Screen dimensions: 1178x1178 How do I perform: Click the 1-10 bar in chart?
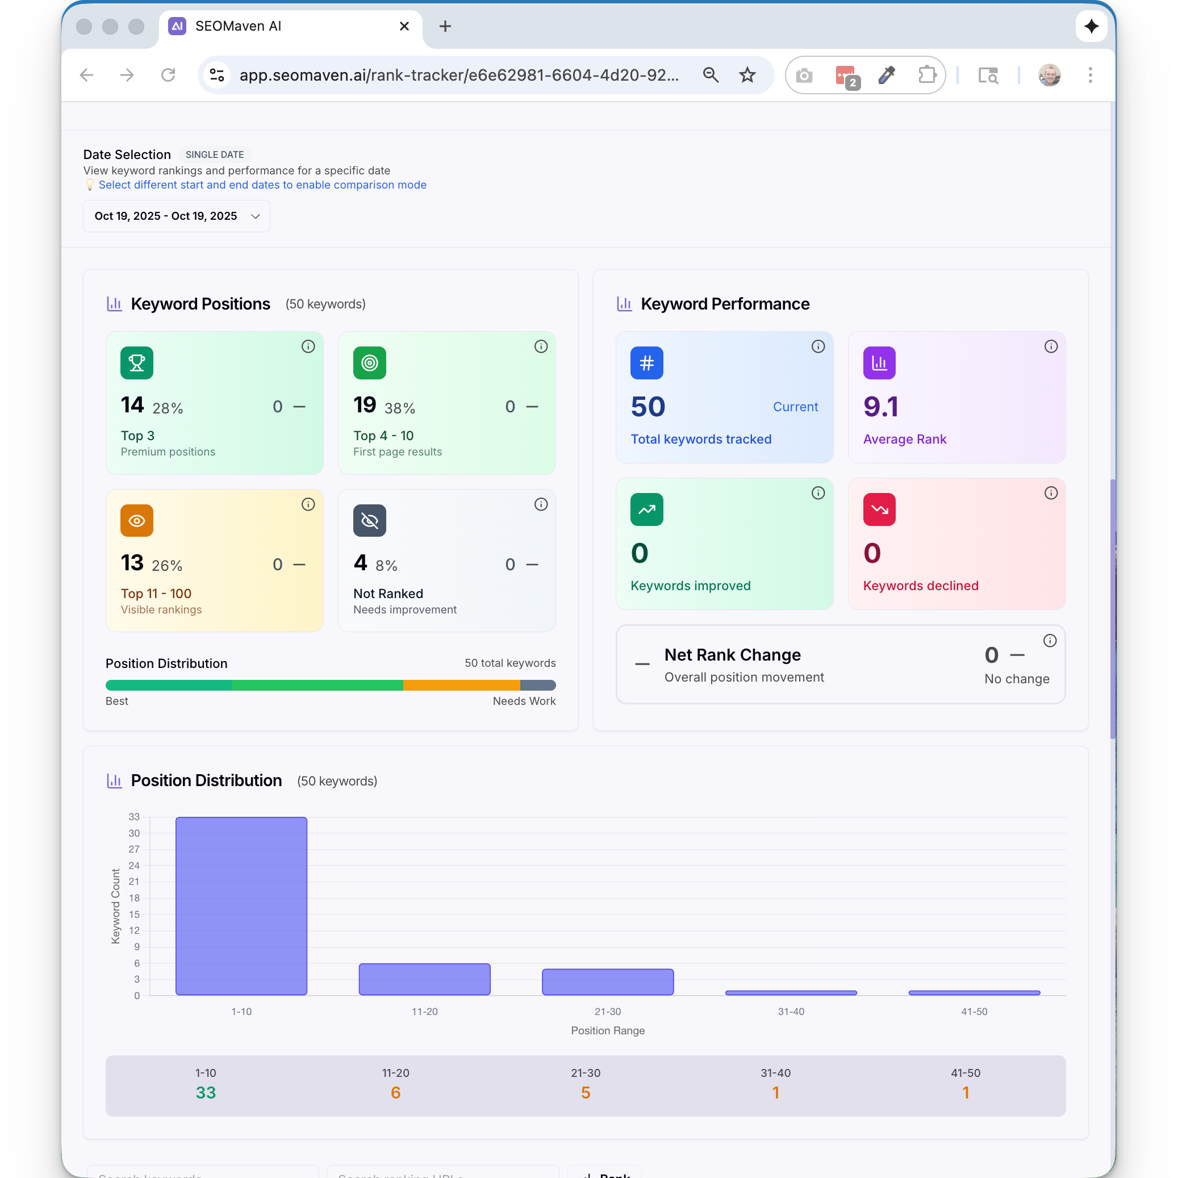(x=241, y=905)
